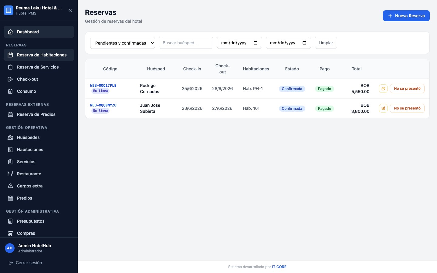Open reservation code WEB-MQQ0MYZU link
Screen dimensions: 437x273
(103, 105)
